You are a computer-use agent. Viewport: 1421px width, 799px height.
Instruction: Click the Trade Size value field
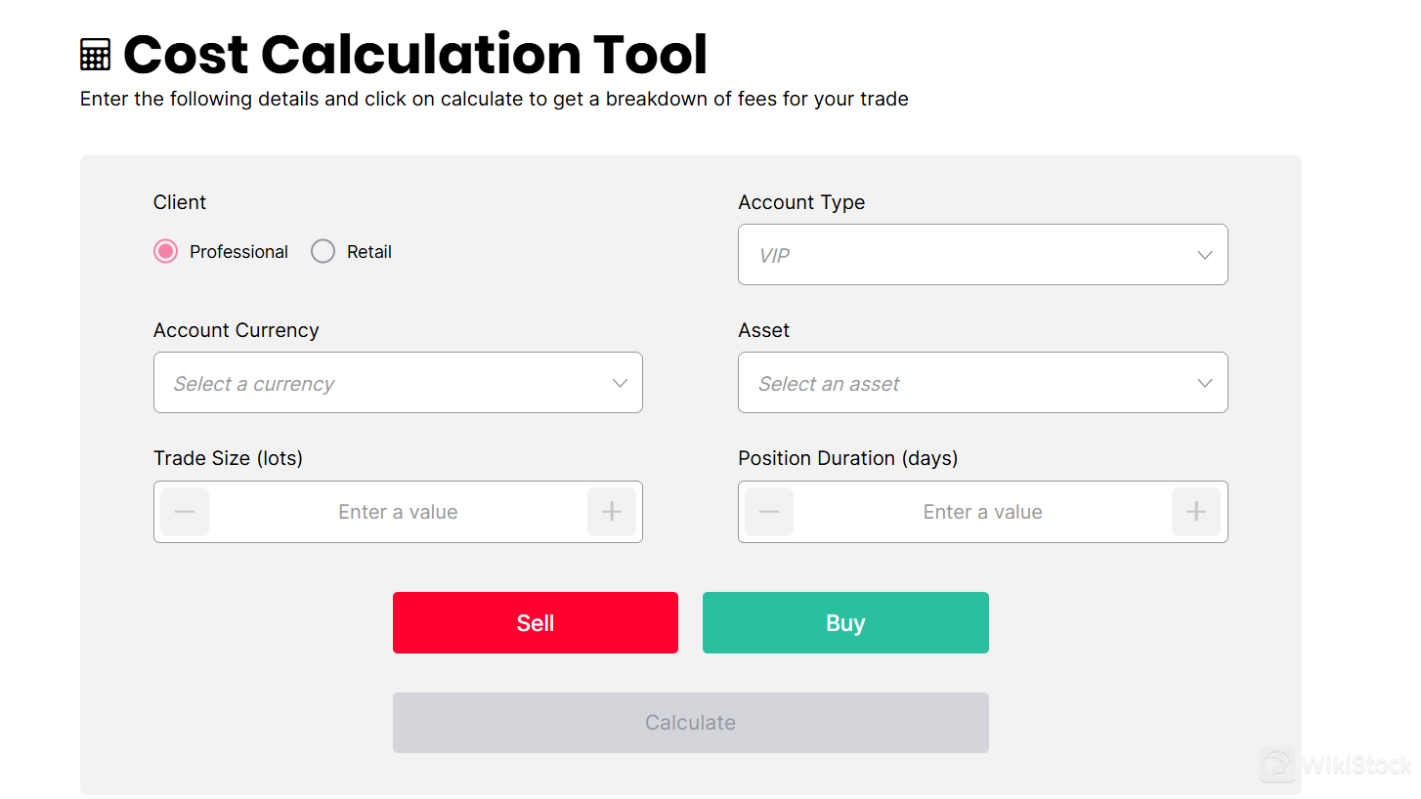click(398, 511)
